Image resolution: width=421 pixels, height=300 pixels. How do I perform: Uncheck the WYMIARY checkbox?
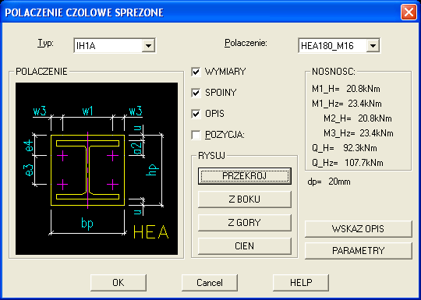click(x=196, y=72)
